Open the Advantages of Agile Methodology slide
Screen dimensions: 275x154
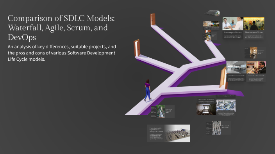[236, 72]
